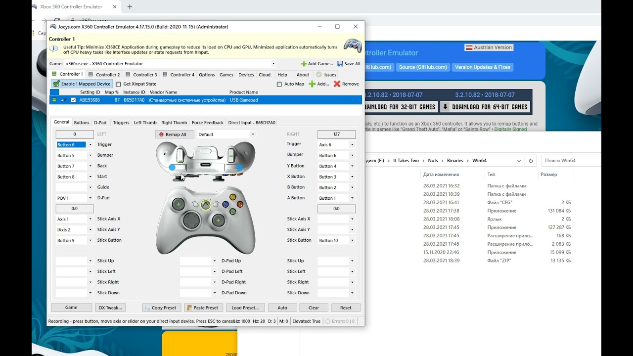Click the Explorer search box Win64
The width and height of the screenshot is (633, 356).
pyautogui.click(x=571, y=161)
